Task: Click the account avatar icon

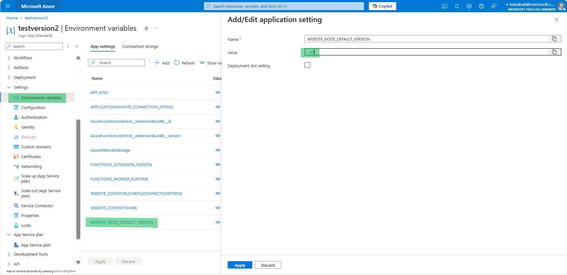Action: tap(561, 6)
